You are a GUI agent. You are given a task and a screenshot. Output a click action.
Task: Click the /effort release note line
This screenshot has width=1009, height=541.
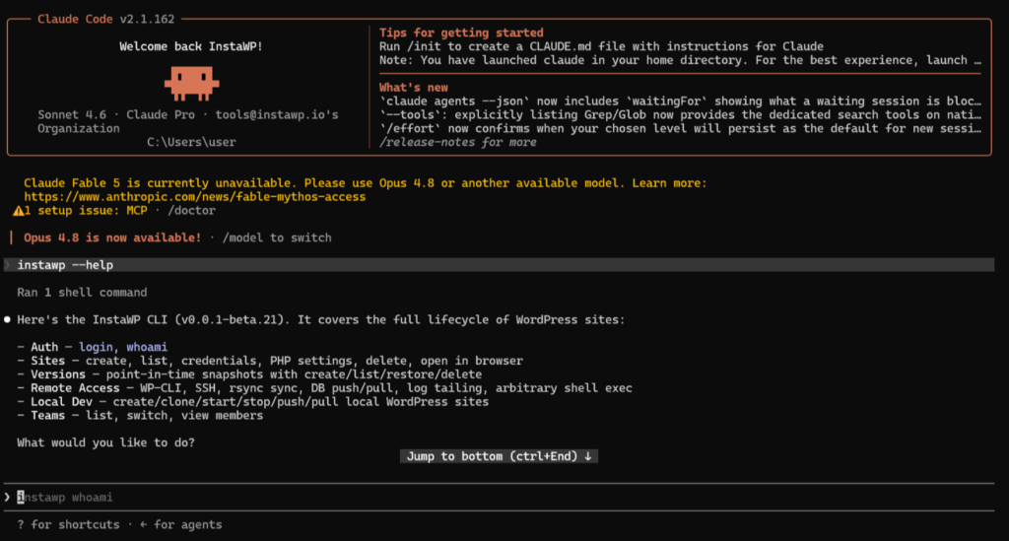pos(680,128)
